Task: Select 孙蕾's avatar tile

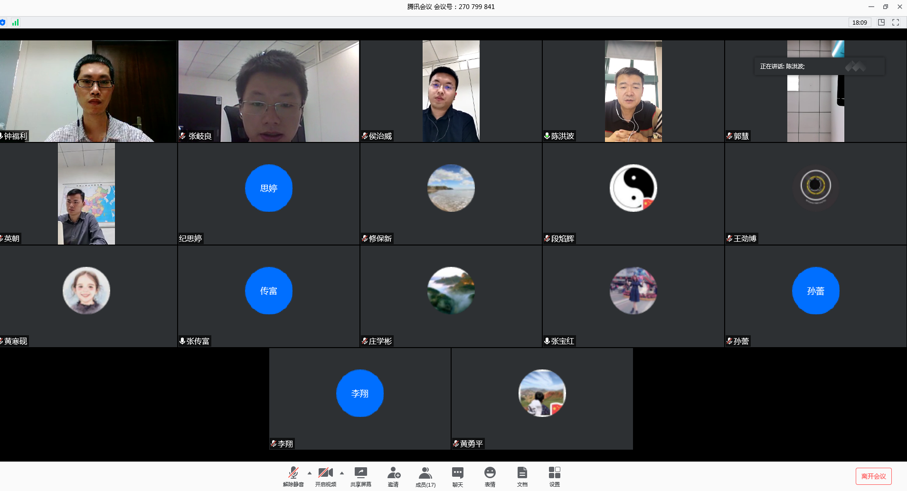Action: [x=815, y=291]
